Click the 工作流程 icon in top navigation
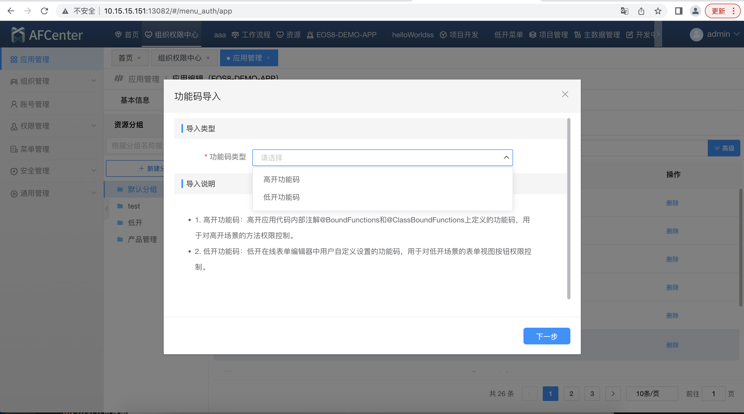 [235, 34]
